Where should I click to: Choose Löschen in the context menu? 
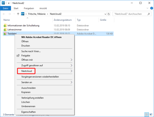[x=45, y=102]
